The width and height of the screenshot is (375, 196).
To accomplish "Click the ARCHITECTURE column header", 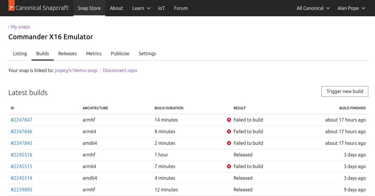I will (95, 108).
